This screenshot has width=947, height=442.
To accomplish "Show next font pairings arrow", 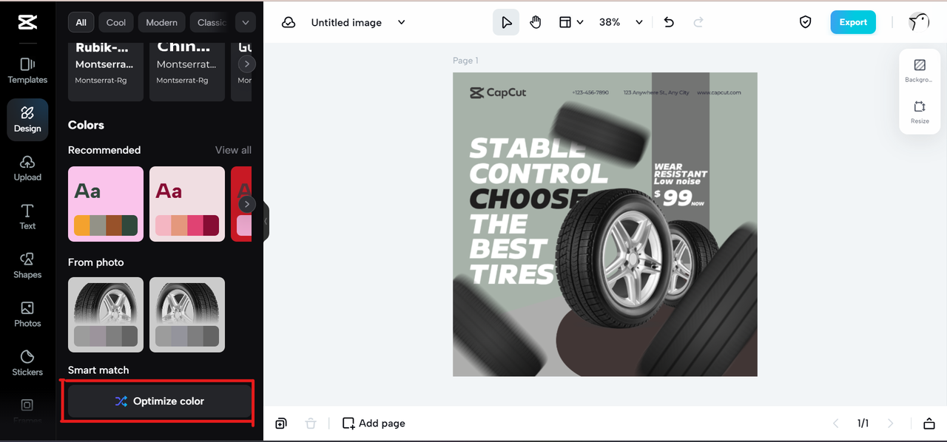I will (x=246, y=64).
